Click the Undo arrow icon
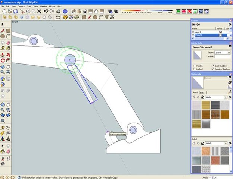233x179 pixels. 46,12
